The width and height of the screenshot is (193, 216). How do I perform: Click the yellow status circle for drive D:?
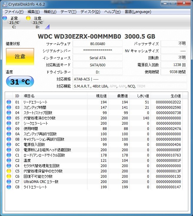pos(28,18)
